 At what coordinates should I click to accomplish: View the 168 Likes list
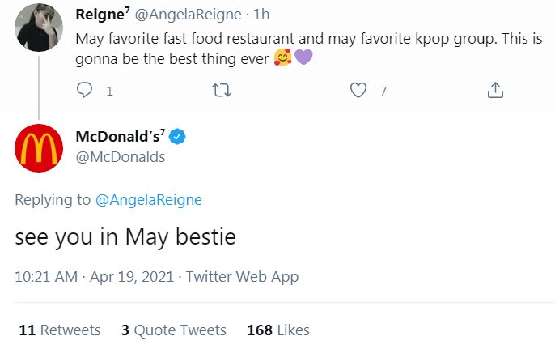(x=278, y=330)
